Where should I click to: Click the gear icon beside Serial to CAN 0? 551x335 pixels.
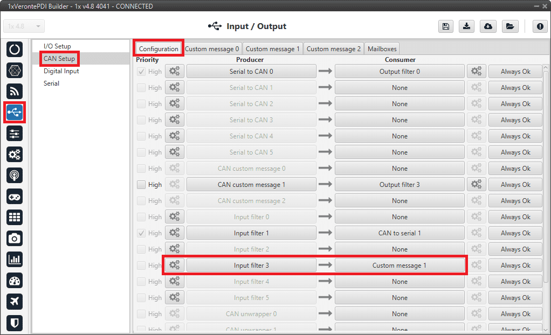coord(174,72)
